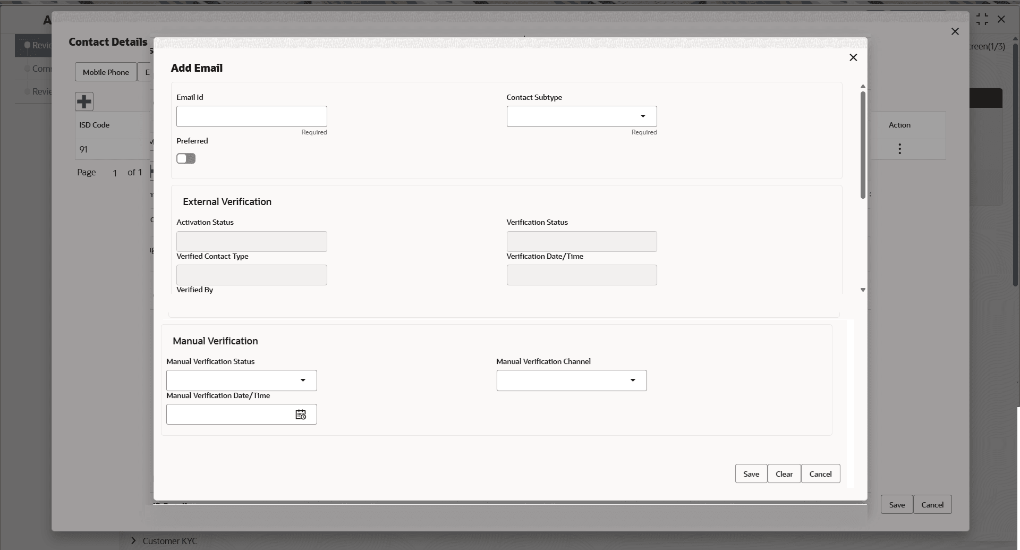Screen dimensions: 1020x550
Task: Close the Contact Details panel
Action: click(x=955, y=31)
